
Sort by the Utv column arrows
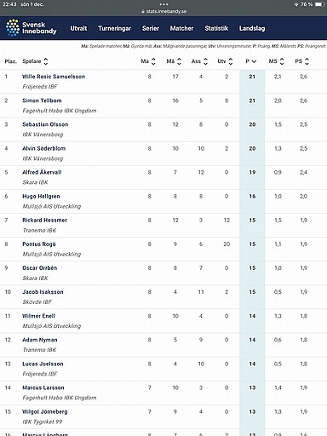[231, 61]
